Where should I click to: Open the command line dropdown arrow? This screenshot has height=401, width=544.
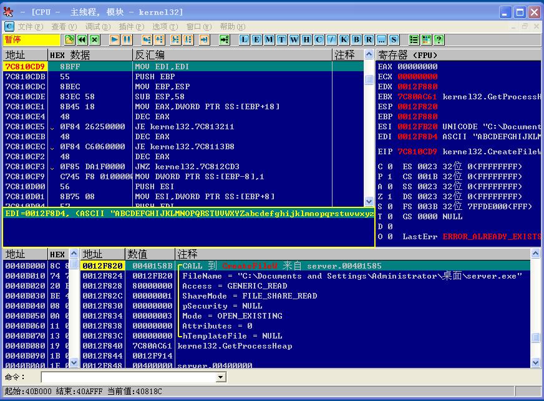tap(221, 377)
